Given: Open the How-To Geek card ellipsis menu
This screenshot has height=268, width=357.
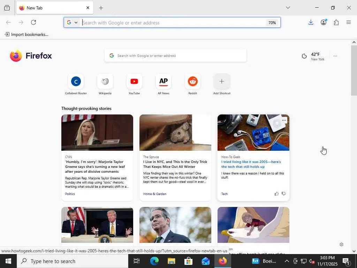Looking at the screenshot, I should 284,120.
